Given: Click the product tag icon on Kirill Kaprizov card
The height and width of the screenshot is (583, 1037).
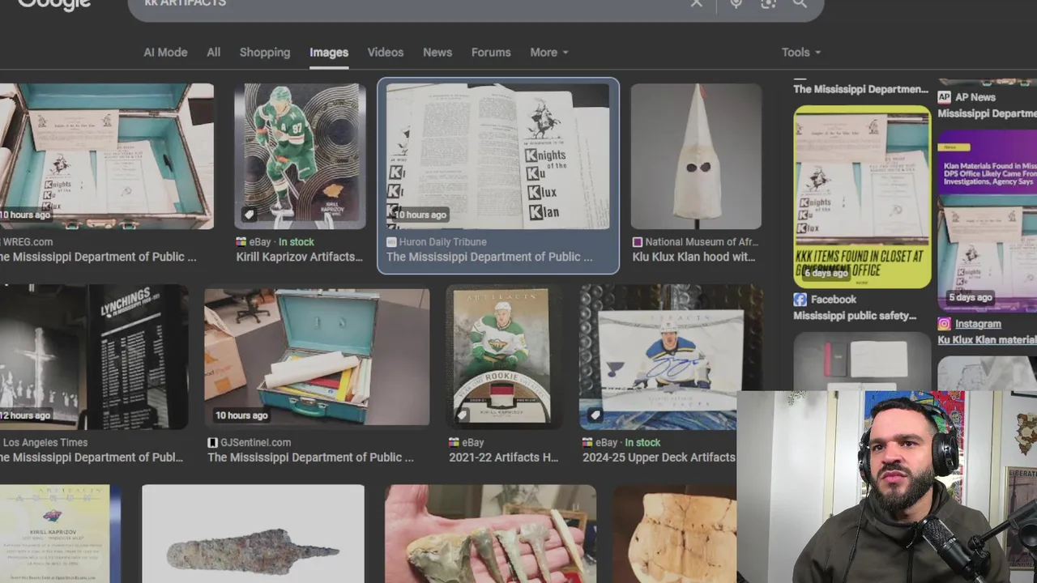Looking at the screenshot, I should 250,215.
